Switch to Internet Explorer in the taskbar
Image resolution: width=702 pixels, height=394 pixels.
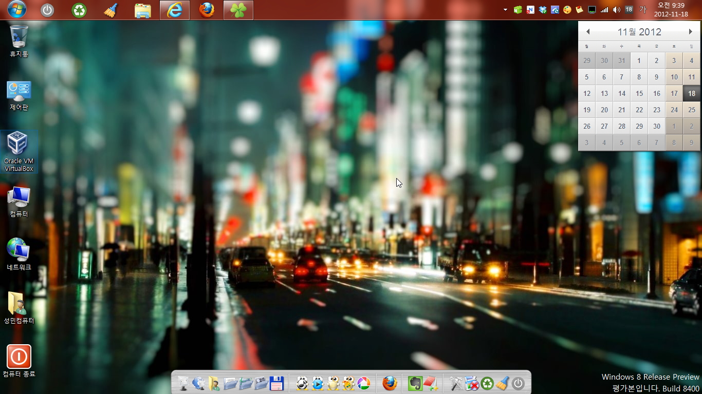click(x=175, y=10)
